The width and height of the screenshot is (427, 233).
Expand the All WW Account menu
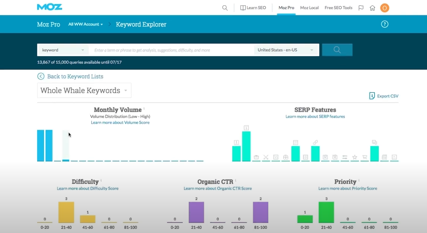[x=86, y=24]
